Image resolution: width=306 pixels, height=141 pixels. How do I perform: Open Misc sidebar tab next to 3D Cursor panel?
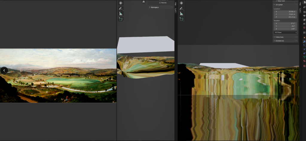(x=300, y=3)
